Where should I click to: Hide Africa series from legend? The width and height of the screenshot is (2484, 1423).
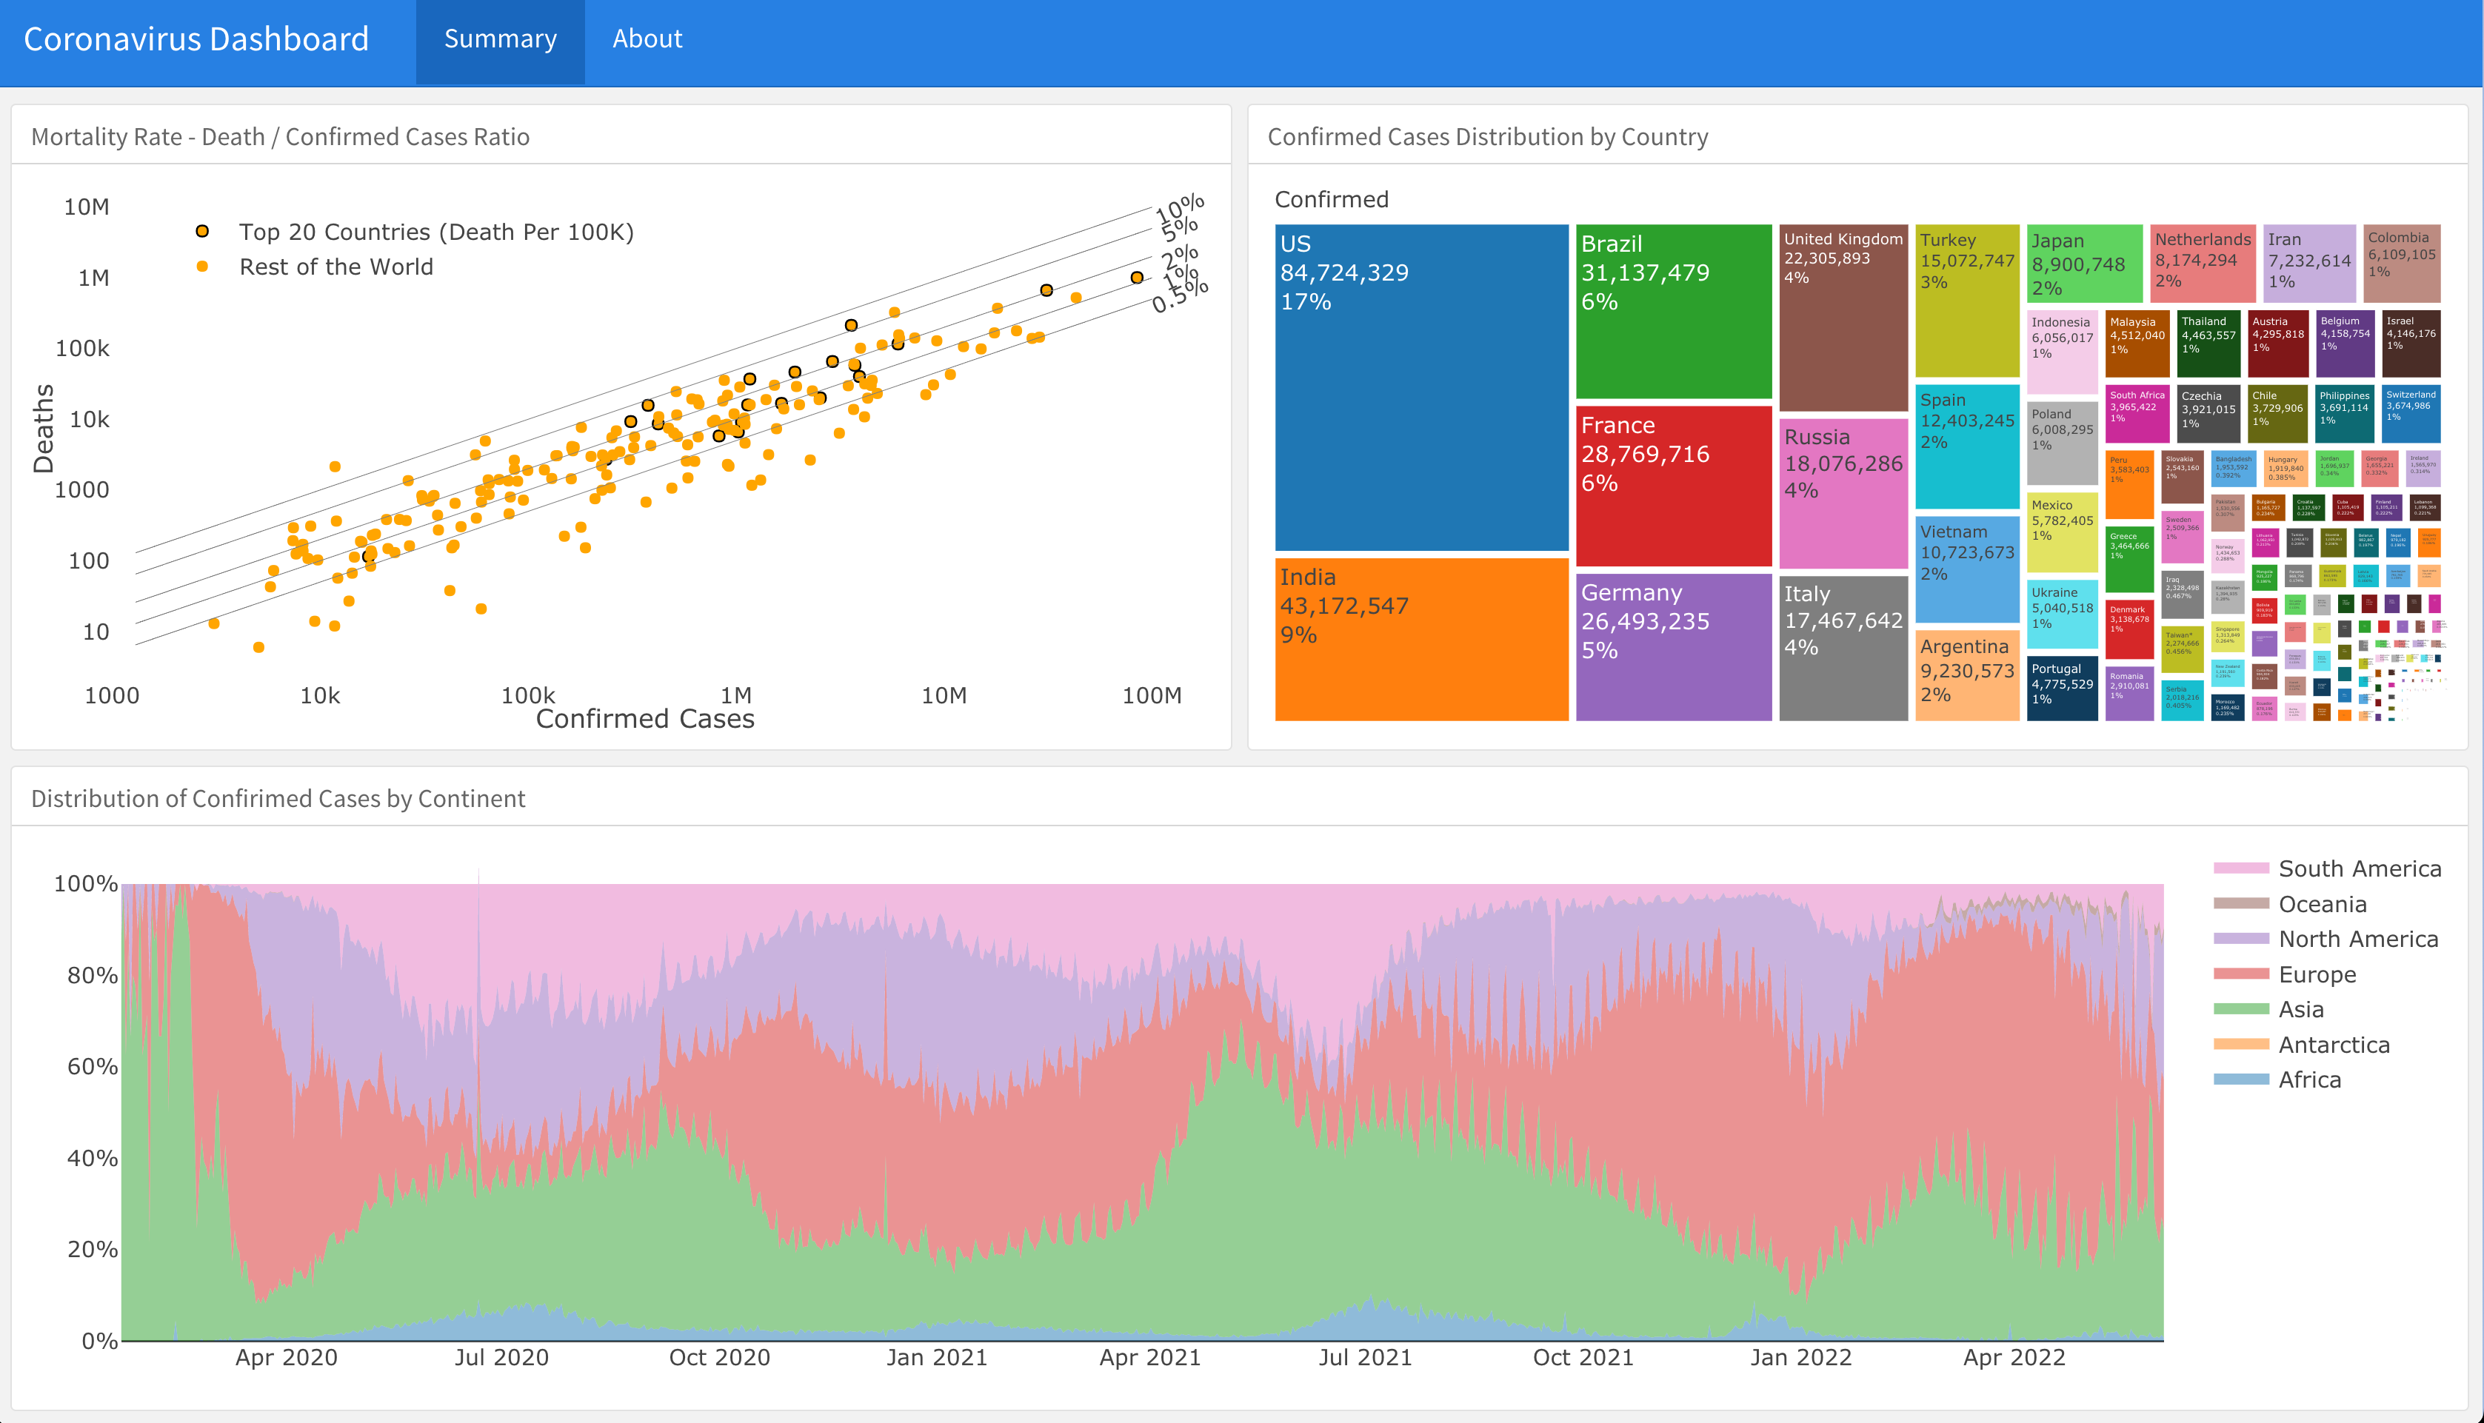[2309, 1080]
